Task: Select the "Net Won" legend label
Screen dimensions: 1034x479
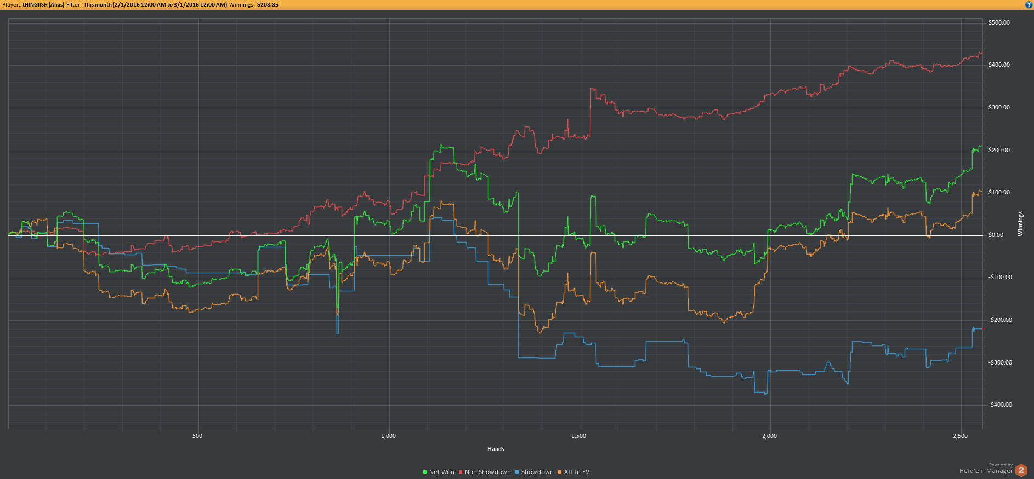Action: tap(442, 472)
